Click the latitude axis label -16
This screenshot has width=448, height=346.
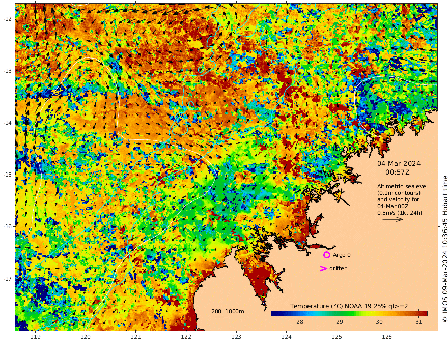point(8,226)
